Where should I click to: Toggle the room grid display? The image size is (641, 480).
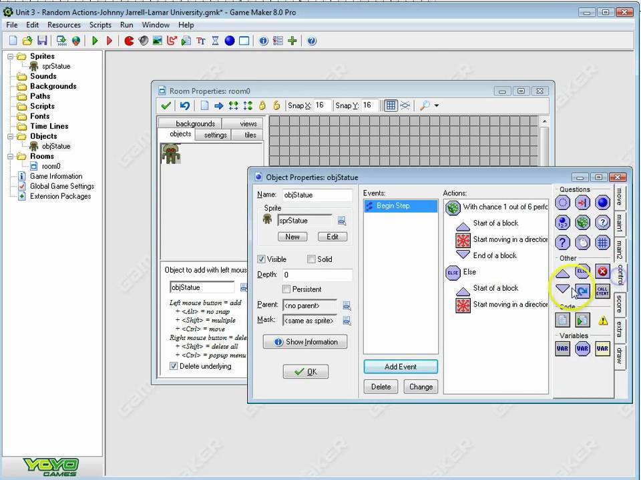391,106
